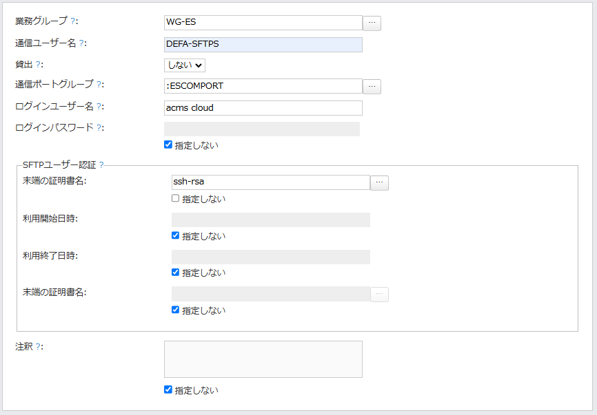The height and width of the screenshot is (415, 597).
Task: Click the ログインユーザー名 field containing acms cloud
Action: point(263,108)
